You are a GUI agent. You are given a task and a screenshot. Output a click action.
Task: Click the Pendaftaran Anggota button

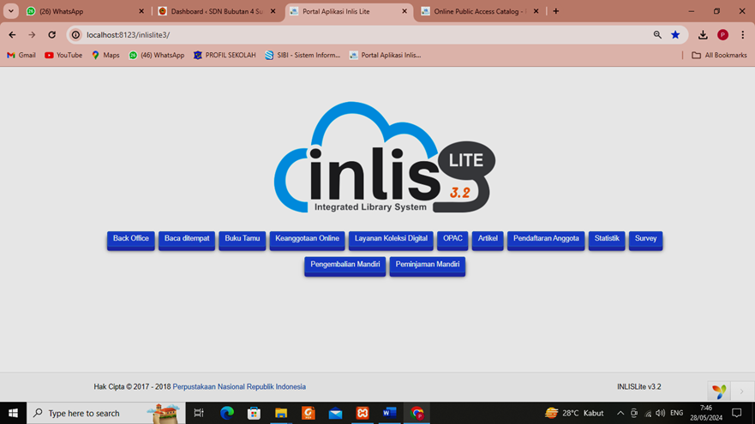coord(546,239)
